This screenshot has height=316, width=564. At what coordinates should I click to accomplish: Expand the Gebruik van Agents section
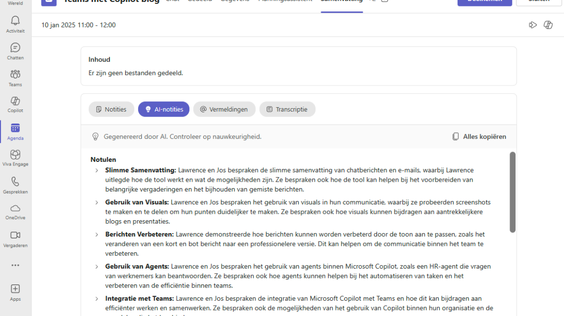97,267
